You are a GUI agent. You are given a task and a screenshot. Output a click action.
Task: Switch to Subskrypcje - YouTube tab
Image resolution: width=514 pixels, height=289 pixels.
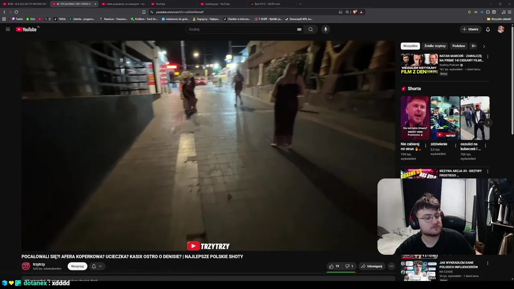[x=222, y=4]
